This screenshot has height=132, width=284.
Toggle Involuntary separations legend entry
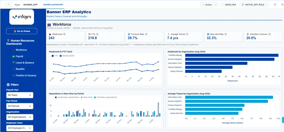point(67,97)
